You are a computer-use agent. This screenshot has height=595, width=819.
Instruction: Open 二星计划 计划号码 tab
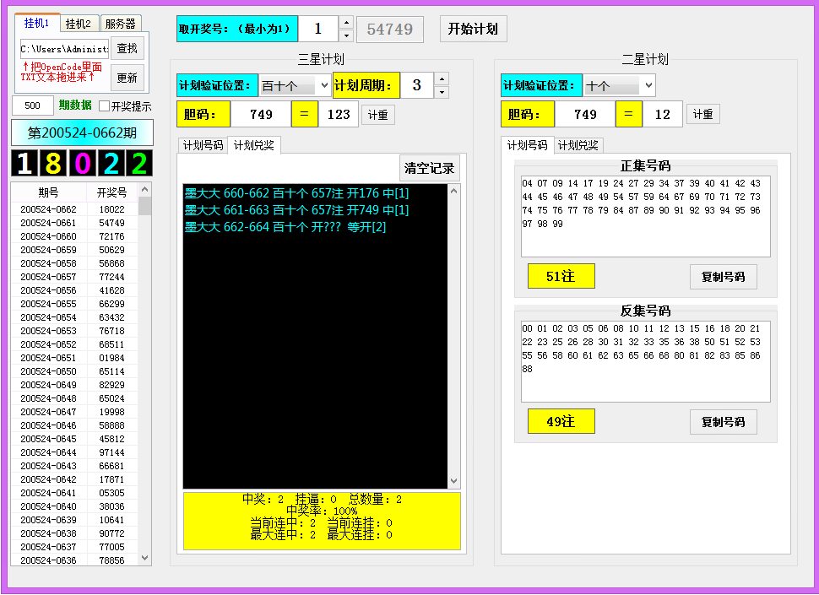click(x=527, y=145)
